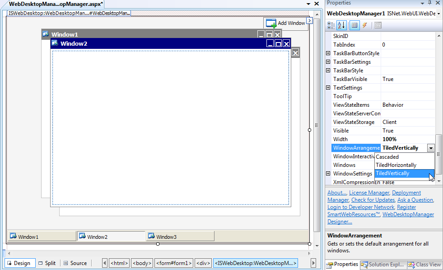443x270 pixels.
Task: Choose Cascaded from the arrangement list
Action: coord(387,157)
